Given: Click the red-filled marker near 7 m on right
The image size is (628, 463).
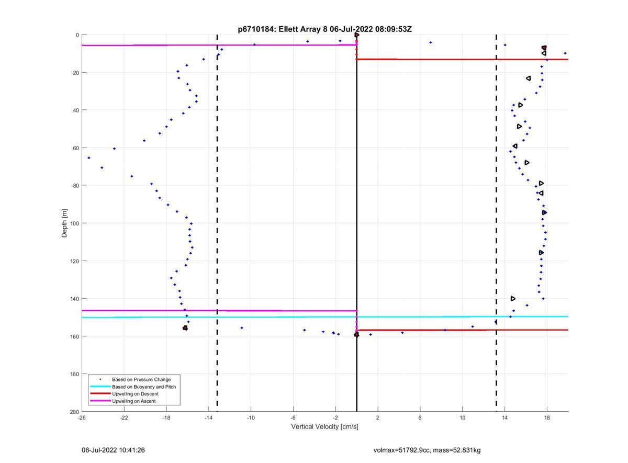Looking at the screenshot, I should coord(544,48).
